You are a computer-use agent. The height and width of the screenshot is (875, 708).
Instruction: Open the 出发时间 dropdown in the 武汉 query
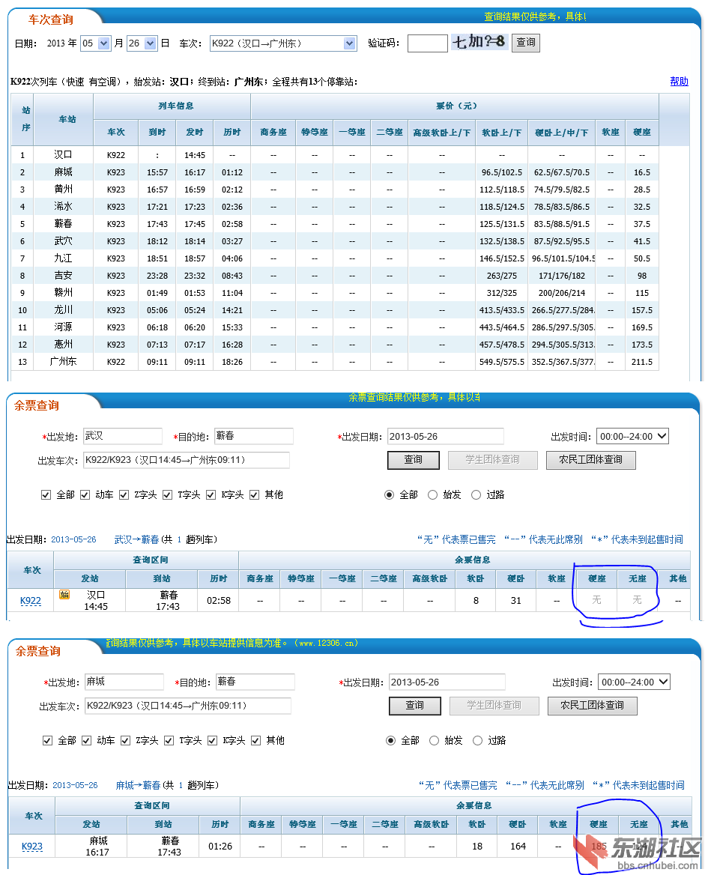[x=632, y=437]
